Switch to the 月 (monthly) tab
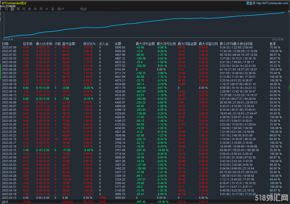Image resolution: width=290 pixels, height=204 pixels. (x=24, y=9)
